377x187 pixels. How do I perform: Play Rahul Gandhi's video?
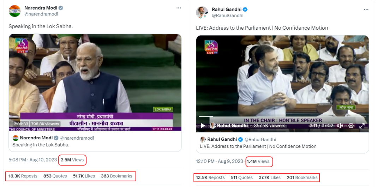[x=203, y=126]
